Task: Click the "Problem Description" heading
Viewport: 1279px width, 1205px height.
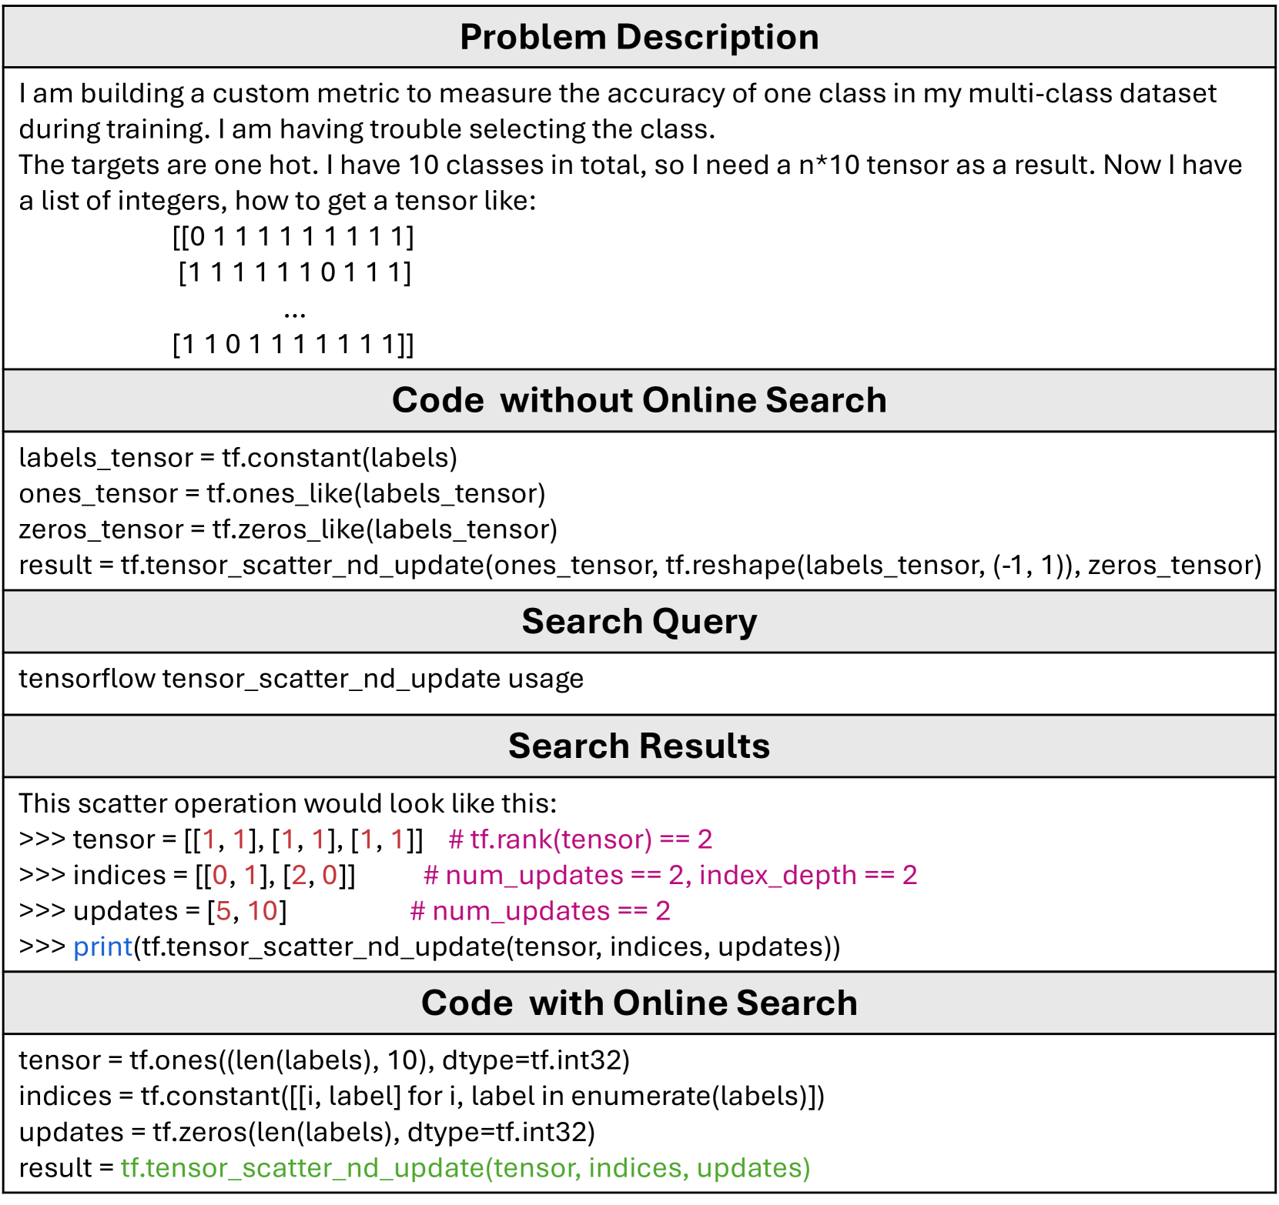Action: tap(639, 37)
